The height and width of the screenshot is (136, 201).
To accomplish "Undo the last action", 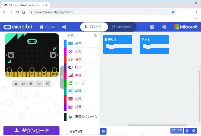I will coord(174,130).
